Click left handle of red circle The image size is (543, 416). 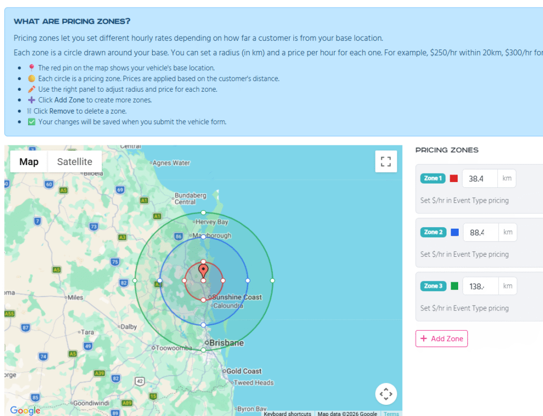(184, 280)
